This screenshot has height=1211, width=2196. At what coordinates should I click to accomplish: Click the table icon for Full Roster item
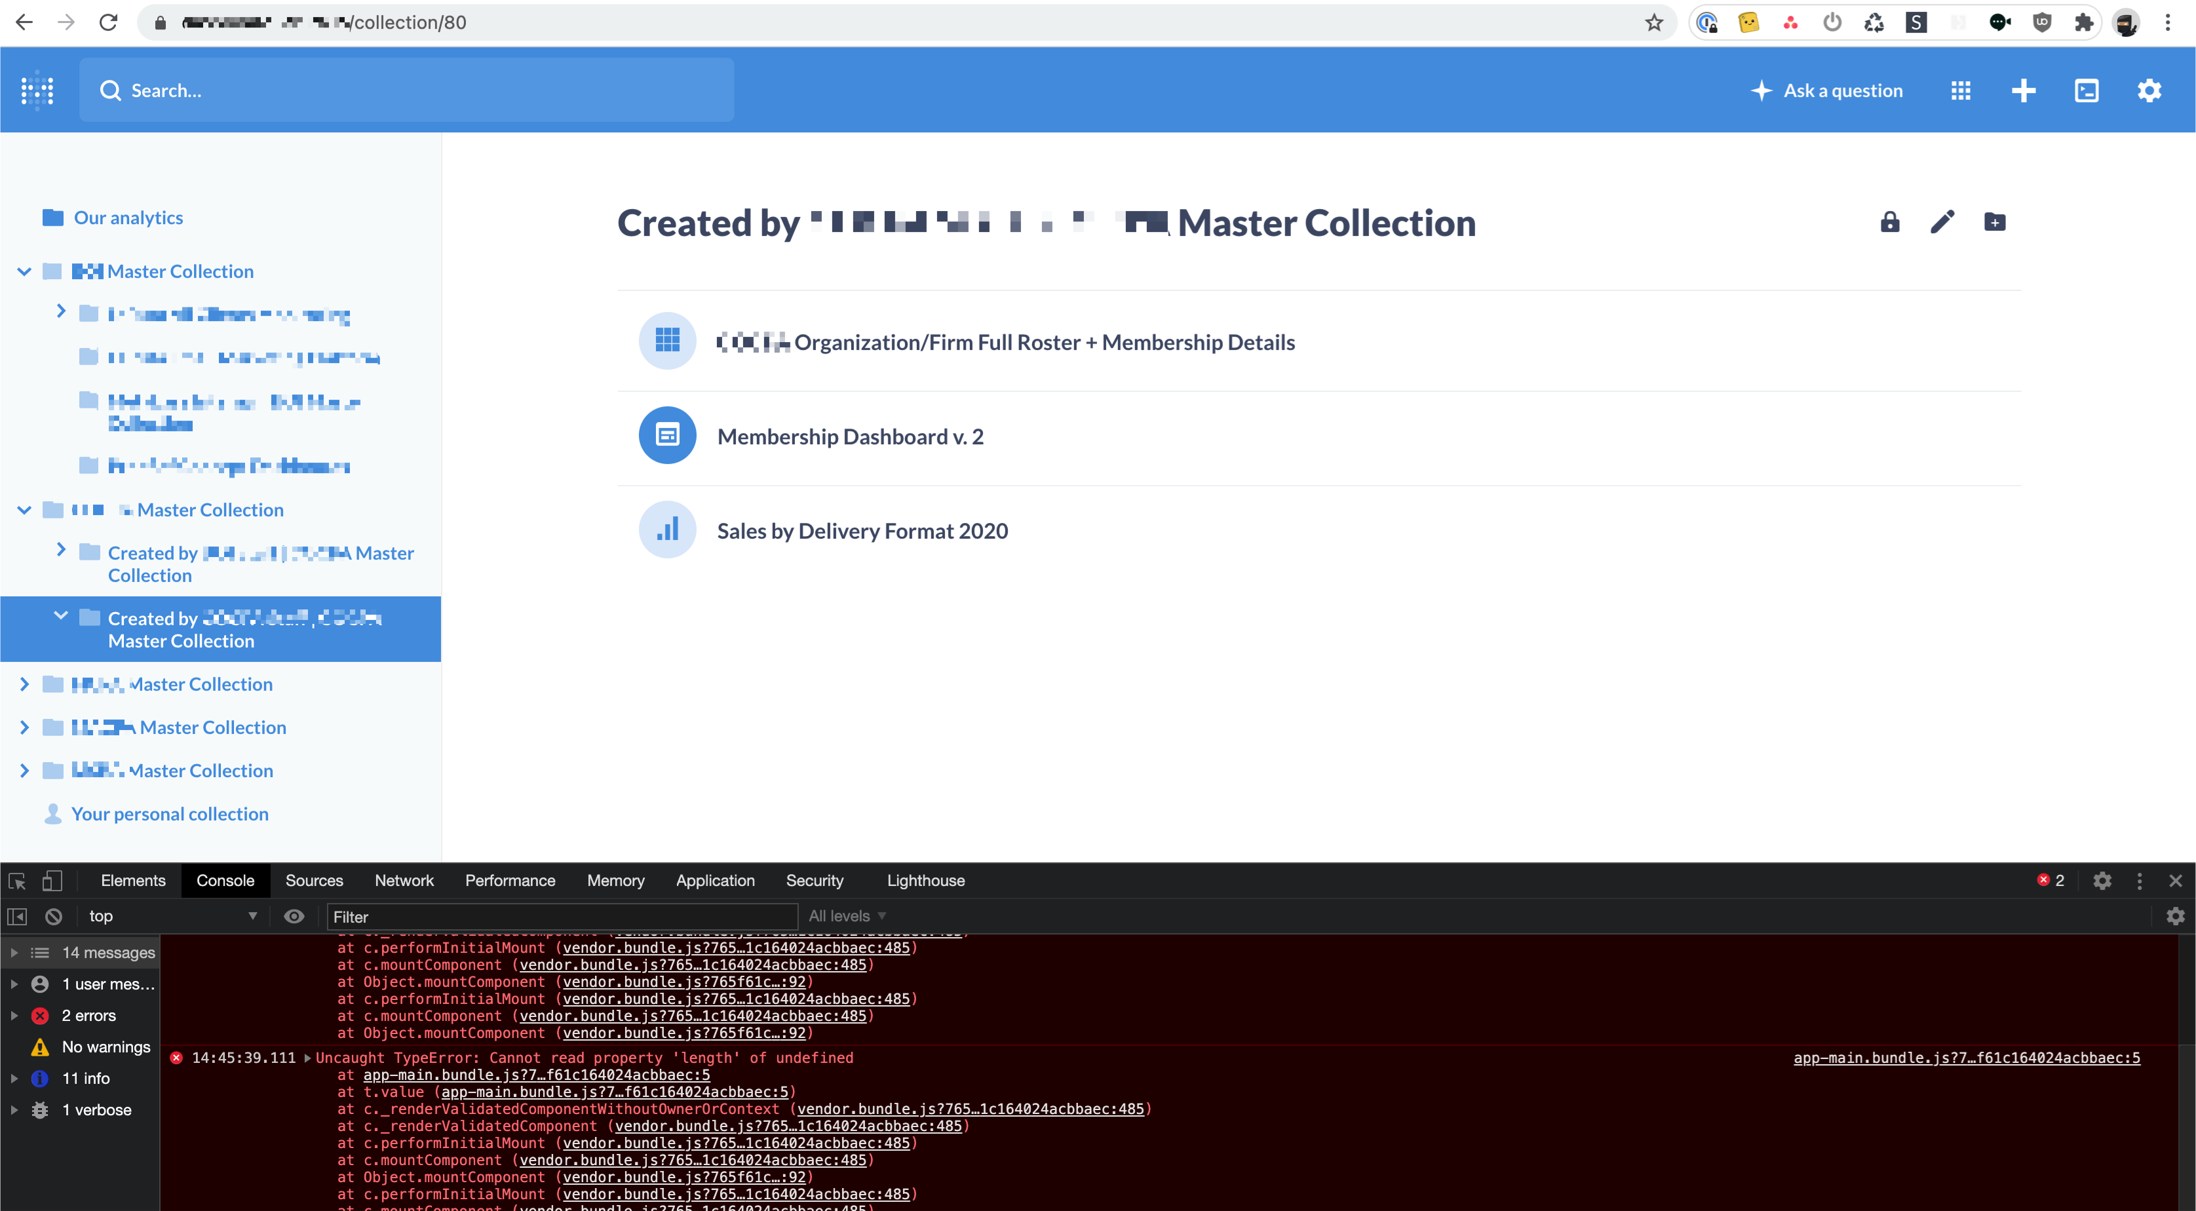668,341
